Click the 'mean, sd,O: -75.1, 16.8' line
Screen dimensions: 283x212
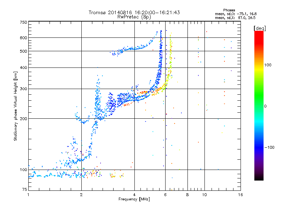click(x=236, y=14)
